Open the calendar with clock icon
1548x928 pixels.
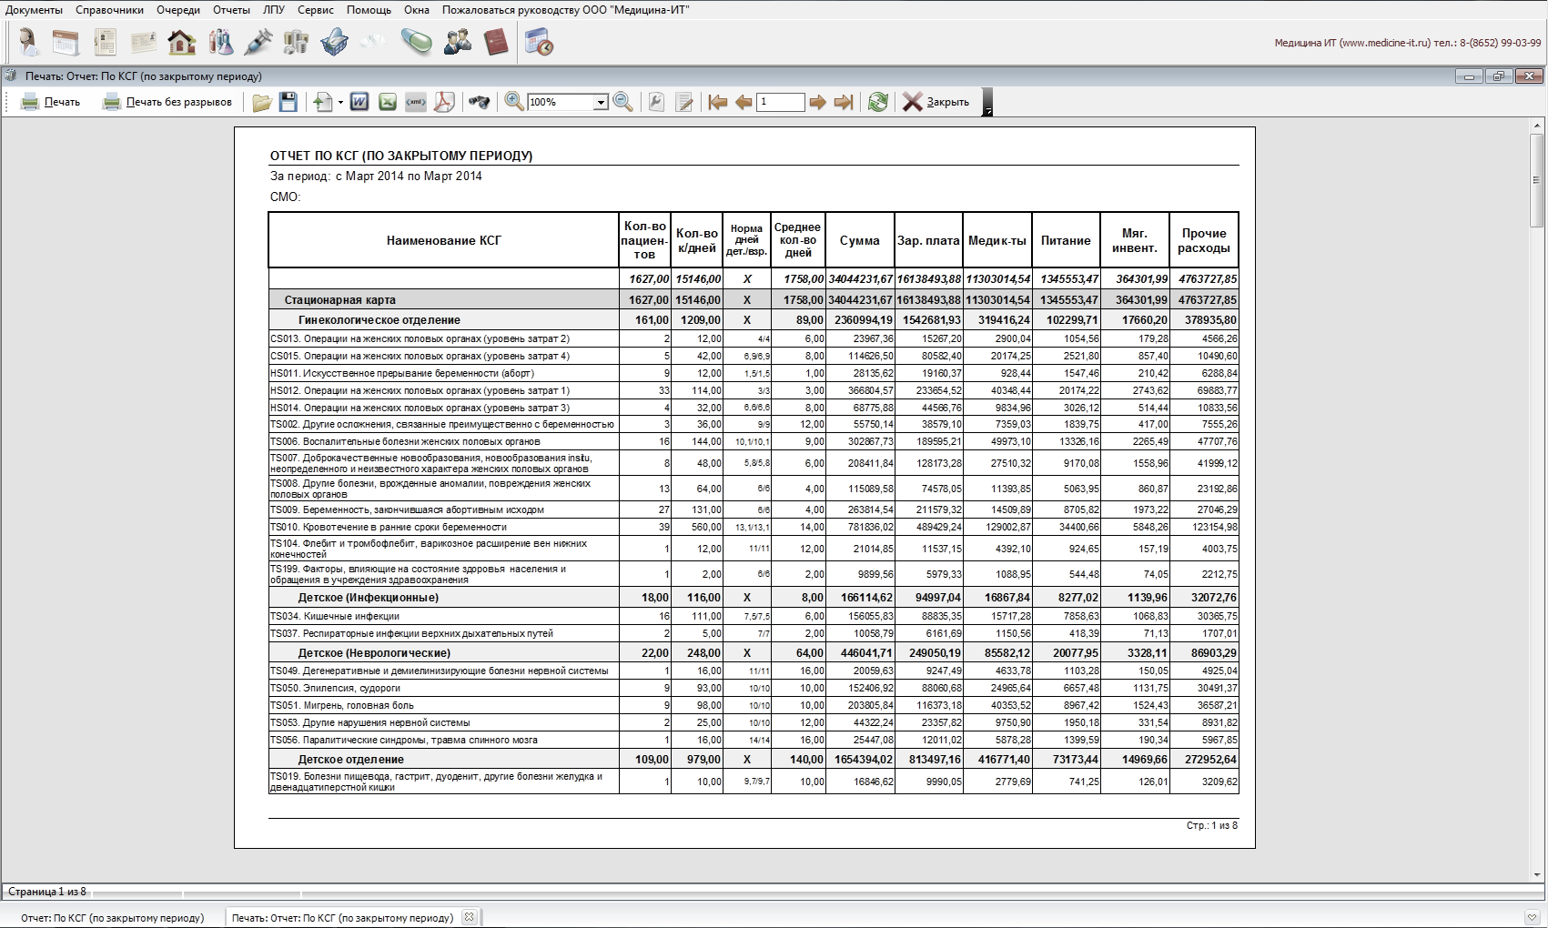(x=539, y=42)
